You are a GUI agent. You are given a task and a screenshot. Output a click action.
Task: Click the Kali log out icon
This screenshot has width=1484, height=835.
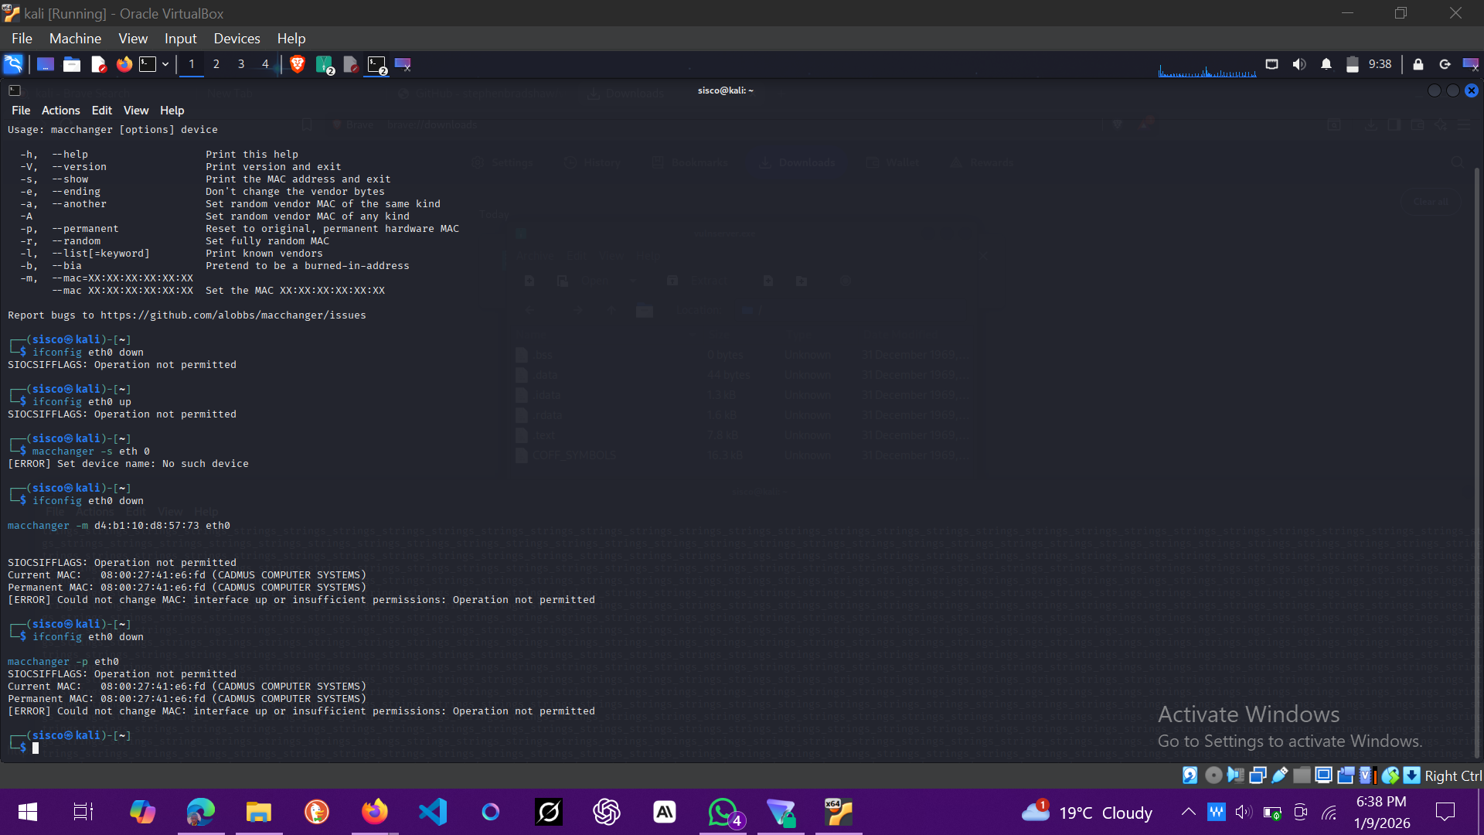(1445, 64)
